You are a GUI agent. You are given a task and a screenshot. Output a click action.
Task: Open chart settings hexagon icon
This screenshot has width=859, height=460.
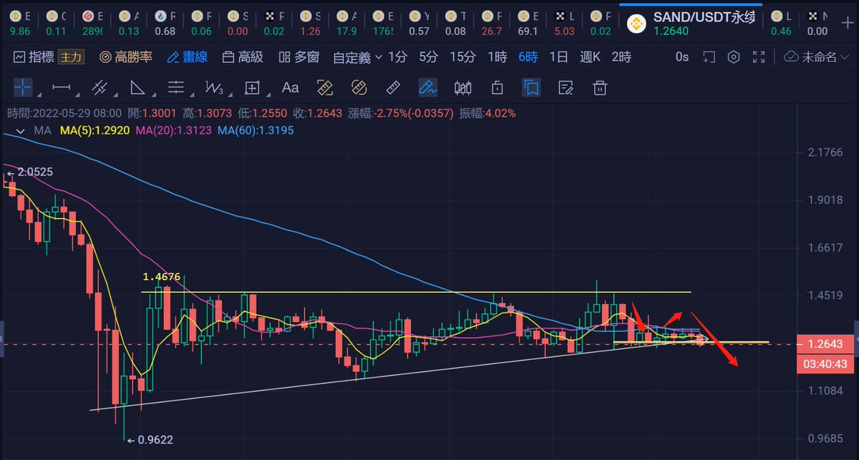[x=734, y=57]
